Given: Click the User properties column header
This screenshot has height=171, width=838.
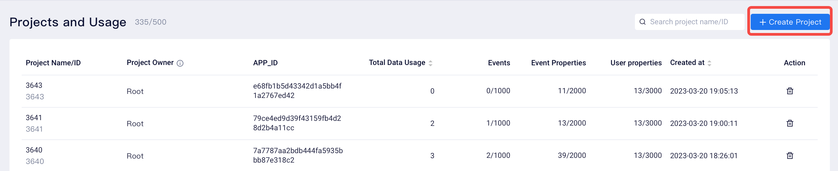Looking at the screenshot, I should point(636,63).
